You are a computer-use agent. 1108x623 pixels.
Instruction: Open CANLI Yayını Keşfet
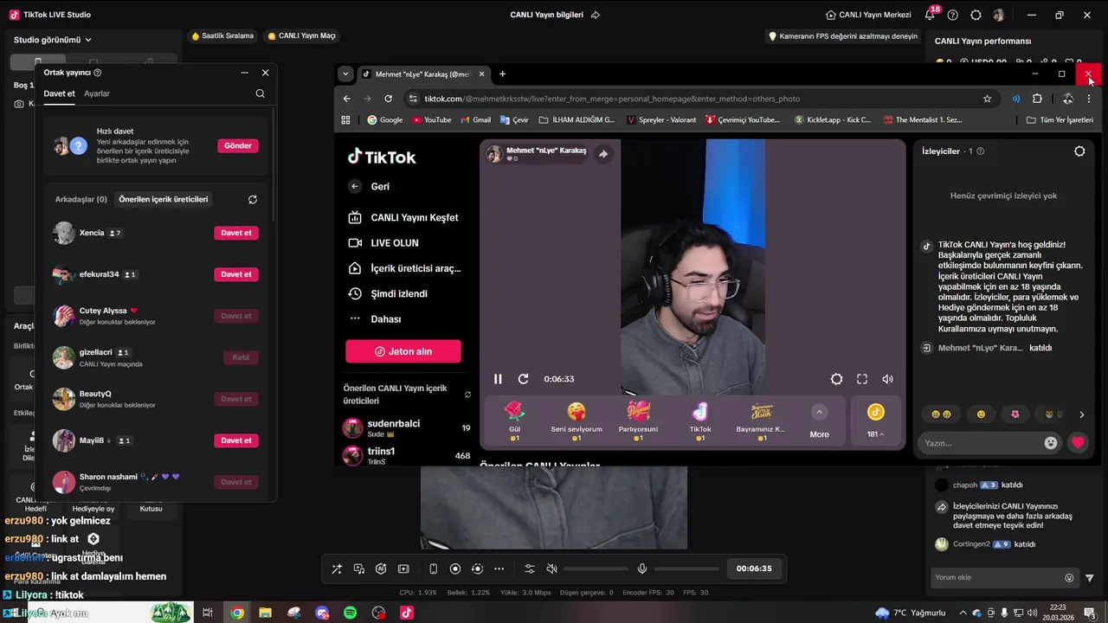[x=403, y=217]
